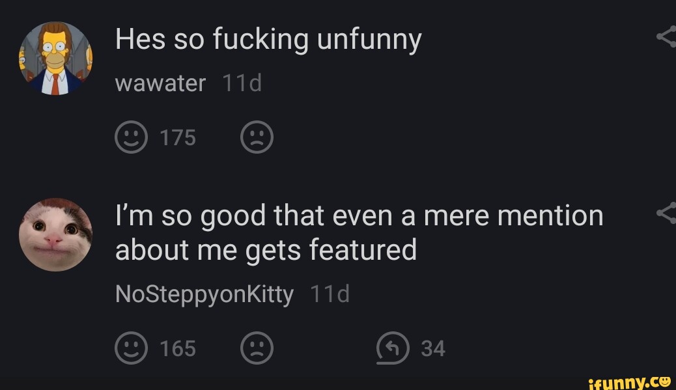The width and height of the screenshot is (676, 390).
Task: View the 34 replies count
Action: coord(433,348)
